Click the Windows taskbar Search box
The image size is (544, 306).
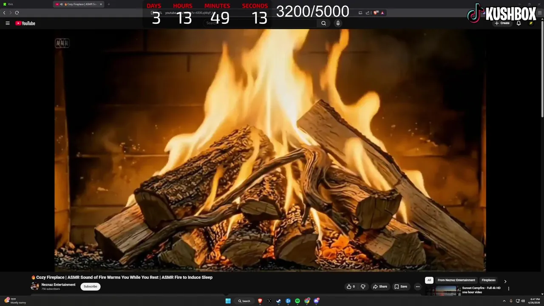point(244,301)
